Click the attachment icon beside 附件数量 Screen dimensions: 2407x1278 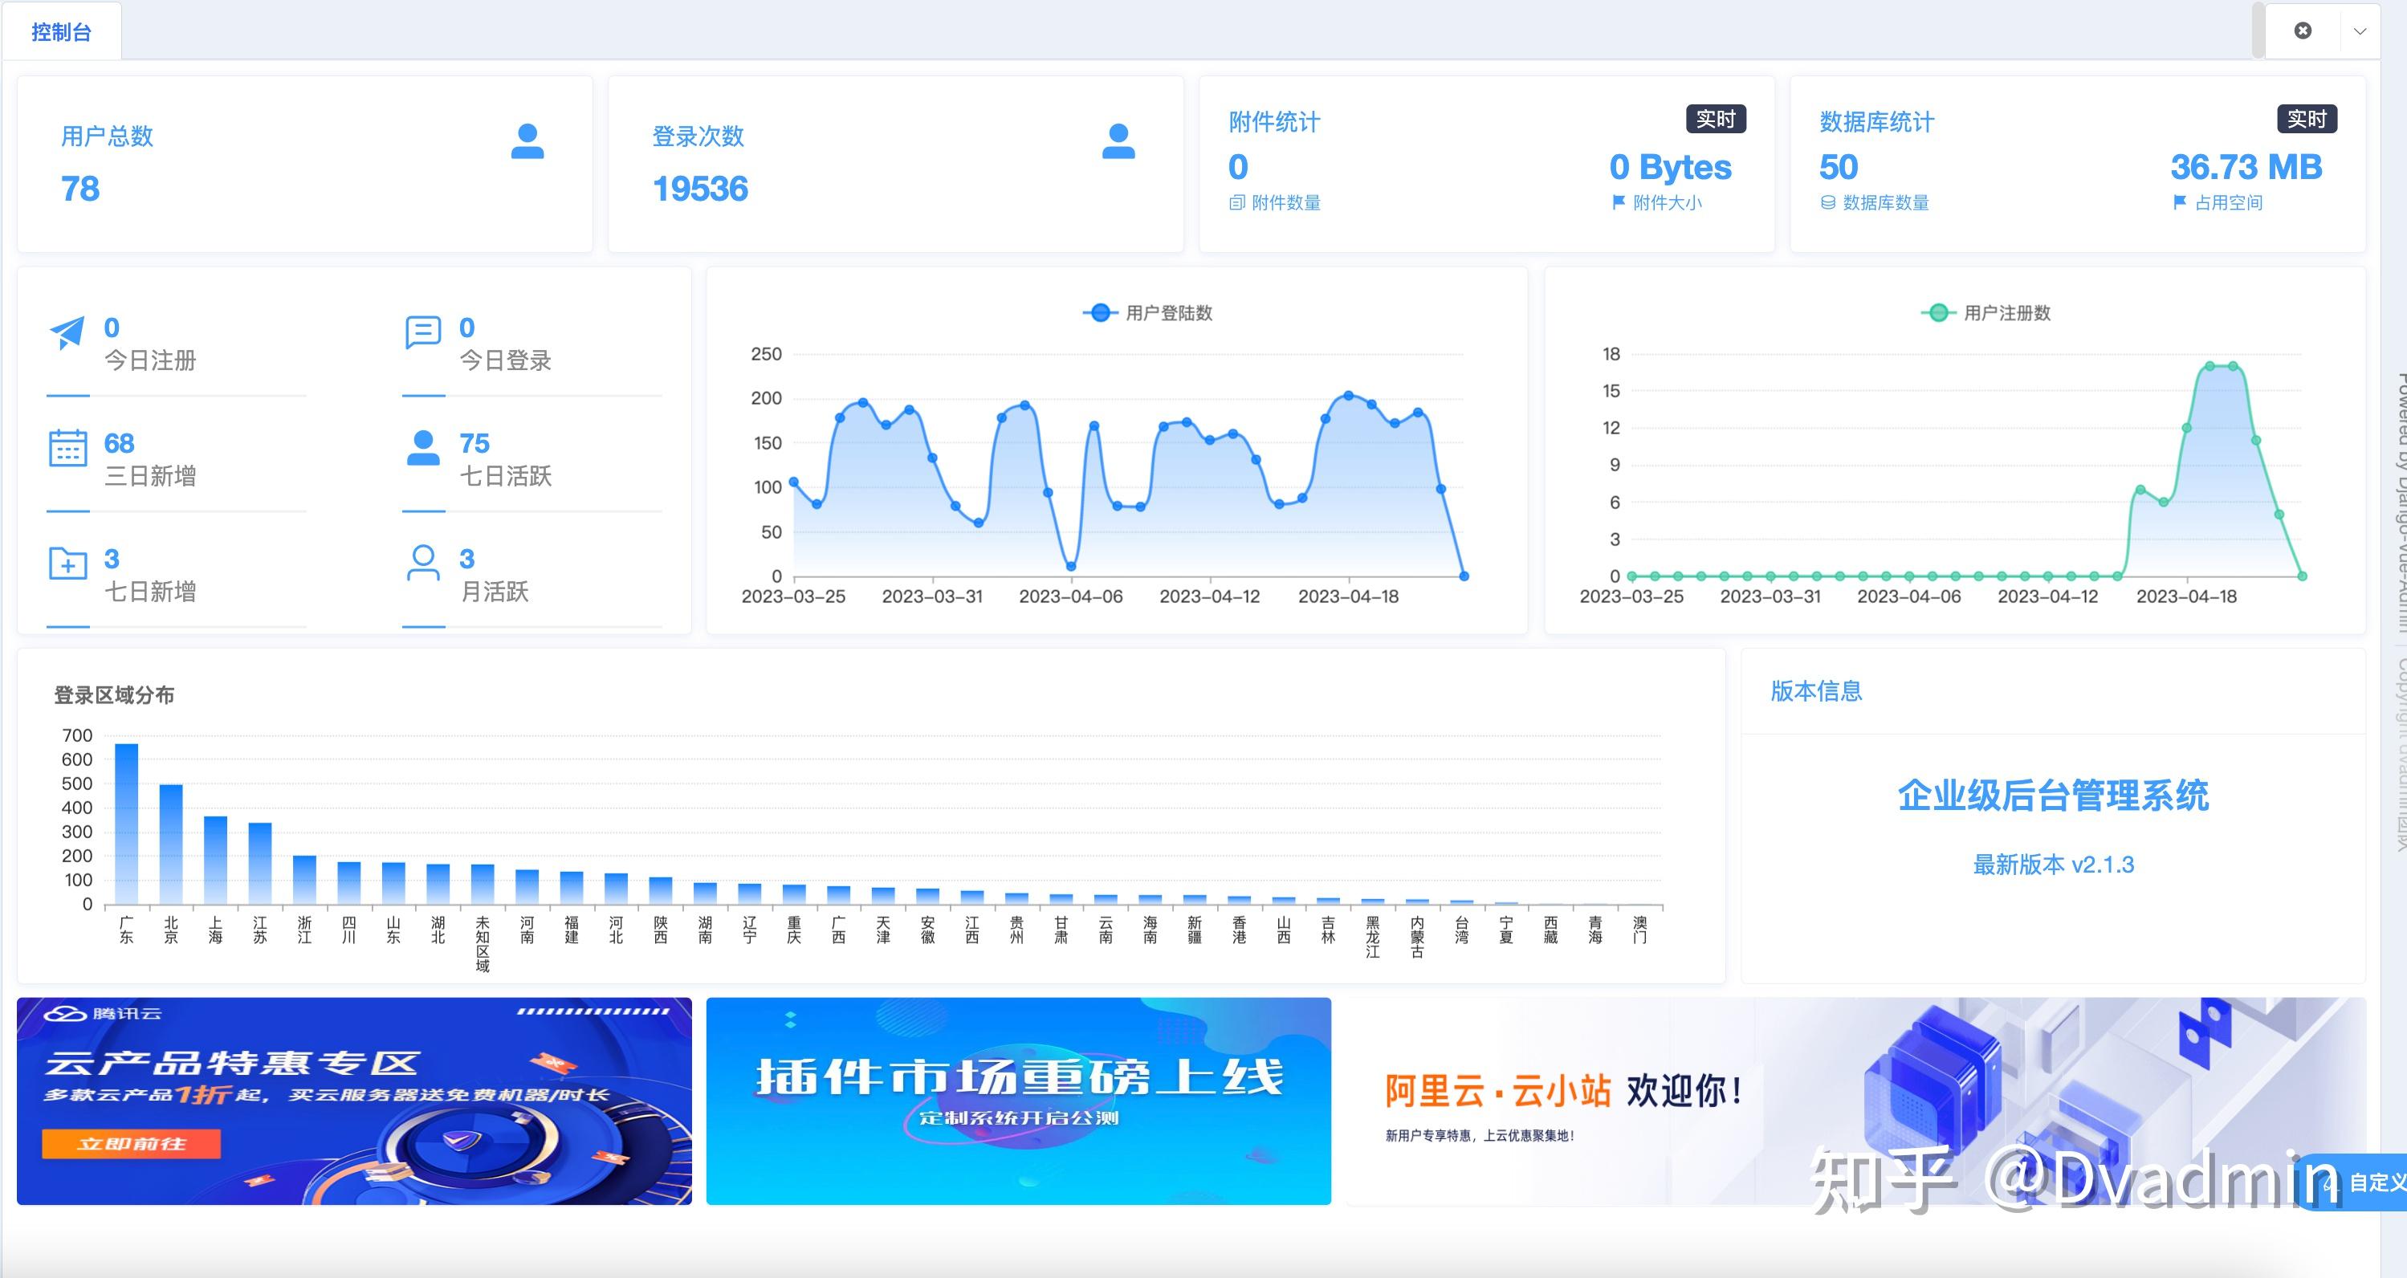(1236, 201)
